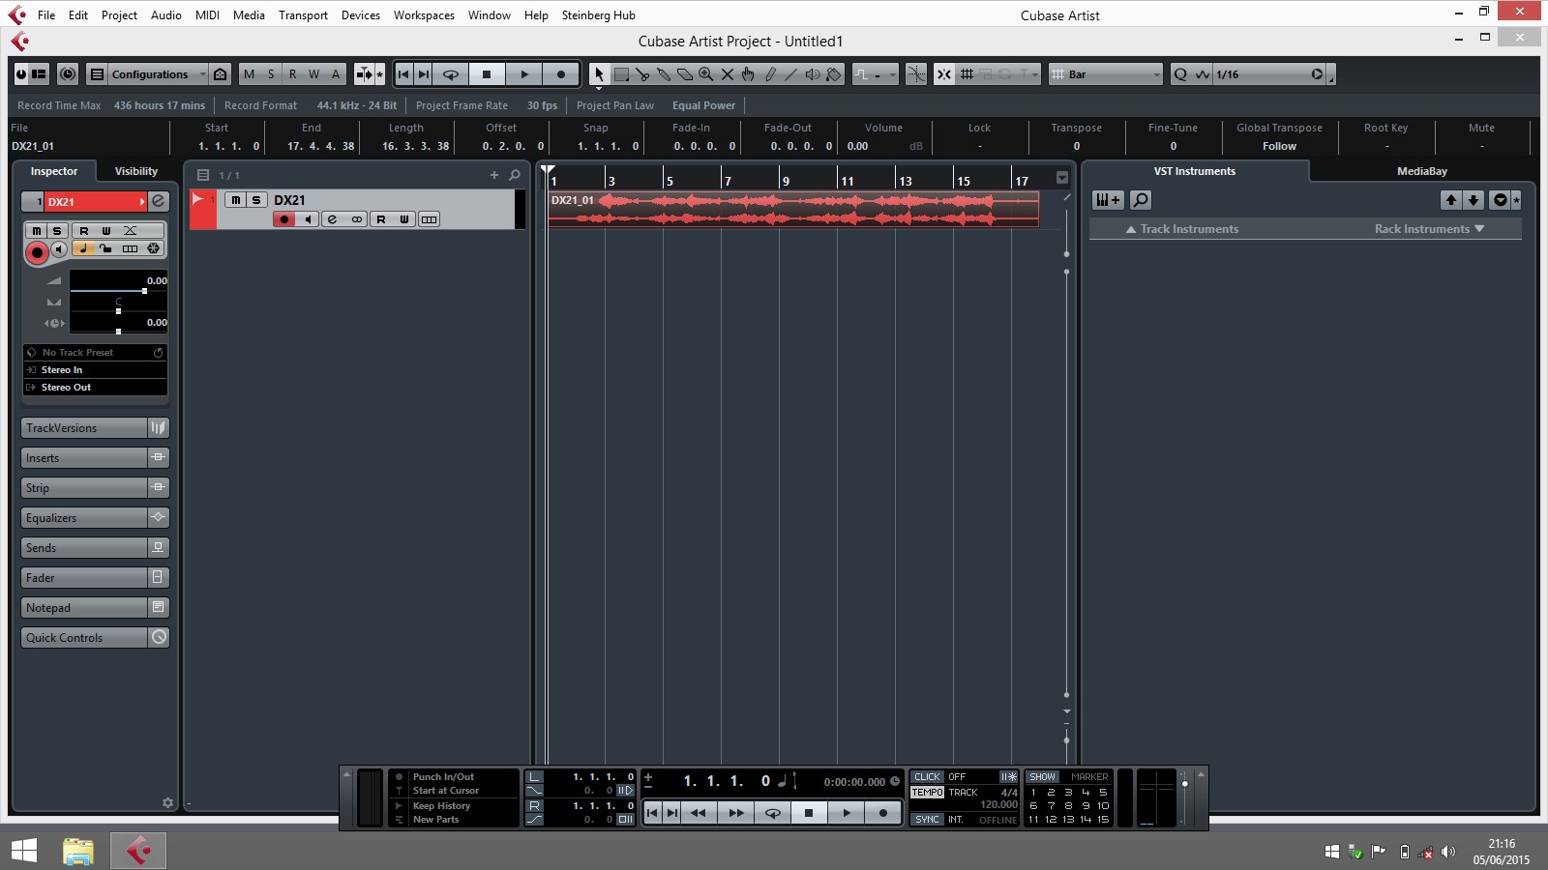The height and width of the screenshot is (870, 1548).
Task: Select the Range Selection tool
Action: (x=621, y=74)
